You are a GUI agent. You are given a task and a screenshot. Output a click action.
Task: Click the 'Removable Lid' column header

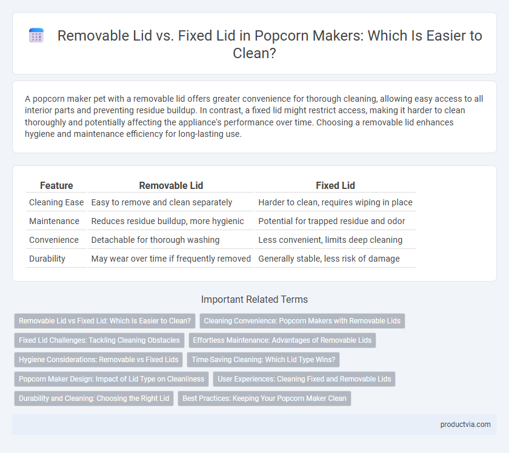171,185
